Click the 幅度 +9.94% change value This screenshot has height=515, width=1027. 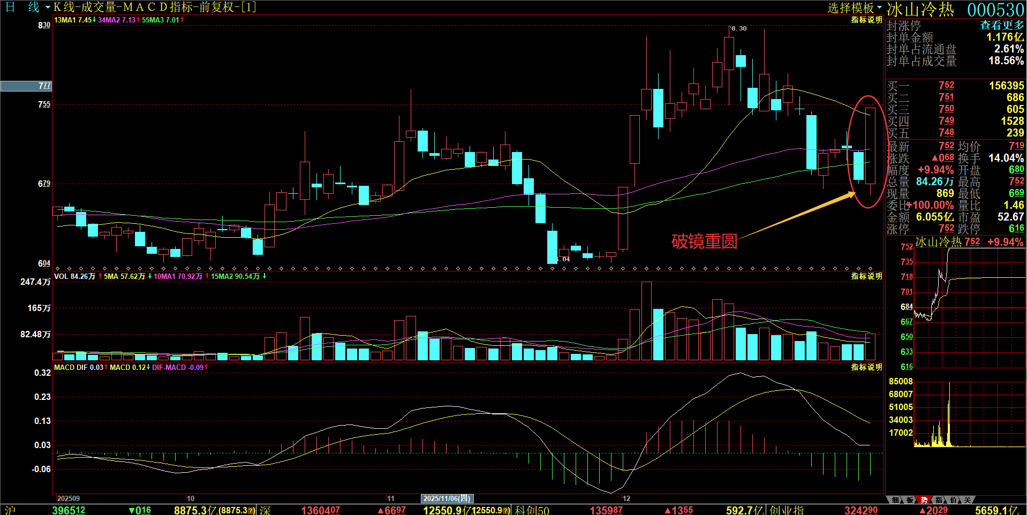click(x=935, y=170)
